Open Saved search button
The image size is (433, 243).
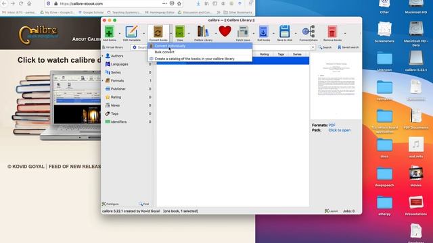click(x=348, y=47)
